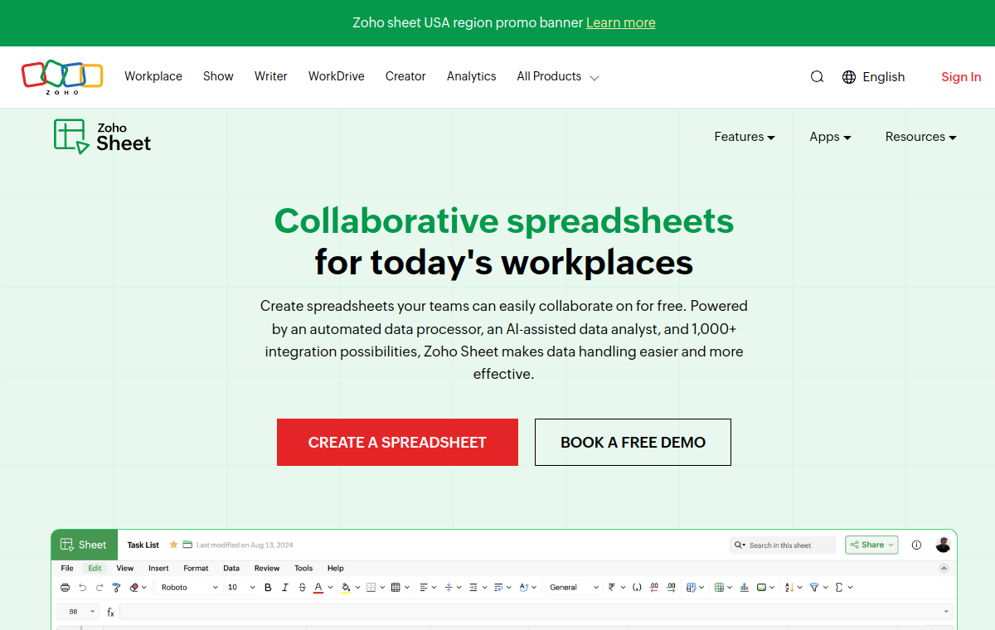995x630 pixels.
Task: Click the user avatar in spreadsheet header
Action: (x=943, y=545)
